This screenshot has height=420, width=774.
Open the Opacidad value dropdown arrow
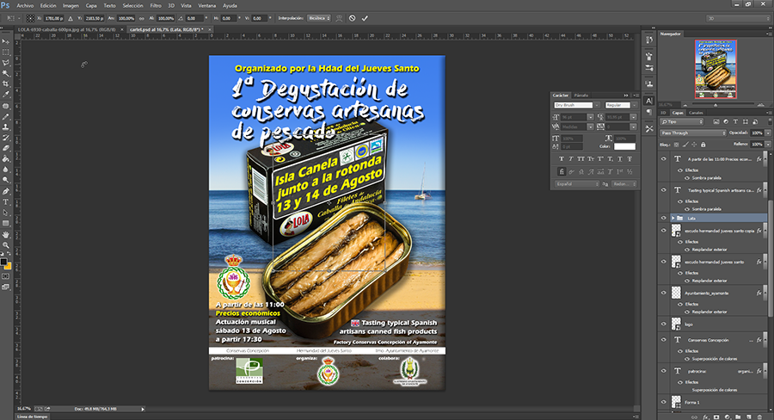click(x=768, y=133)
